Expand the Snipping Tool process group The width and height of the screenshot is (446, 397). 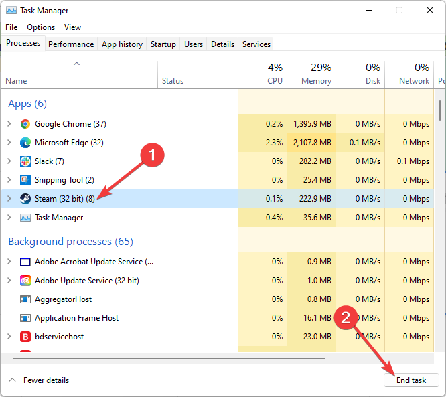pos(9,180)
